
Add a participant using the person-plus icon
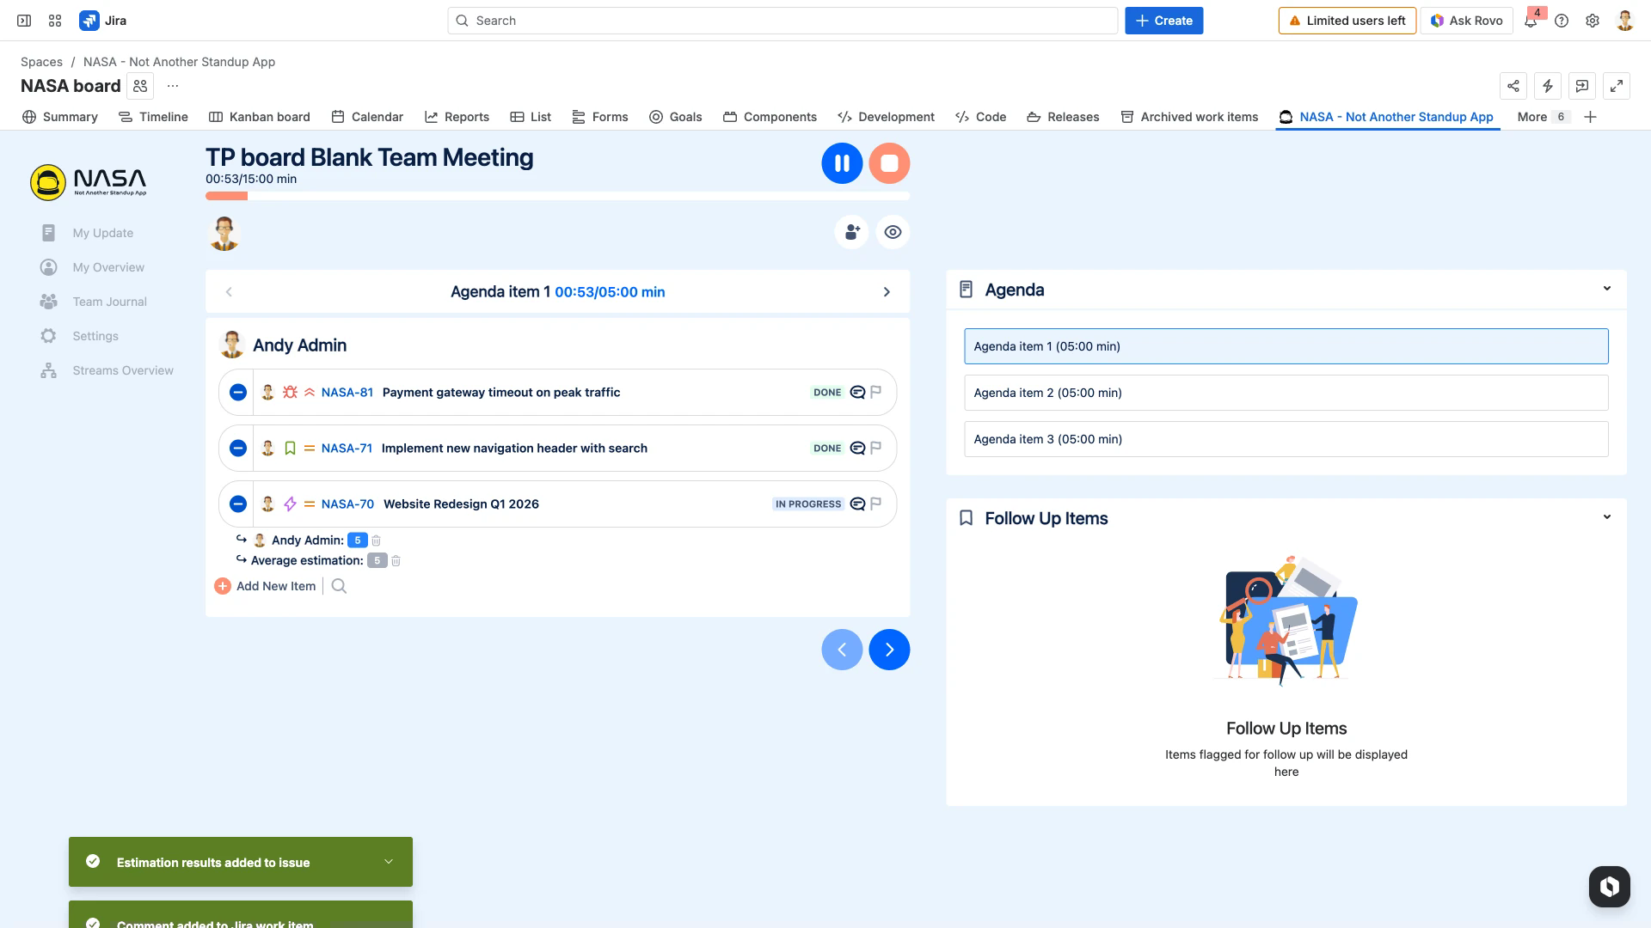(851, 232)
